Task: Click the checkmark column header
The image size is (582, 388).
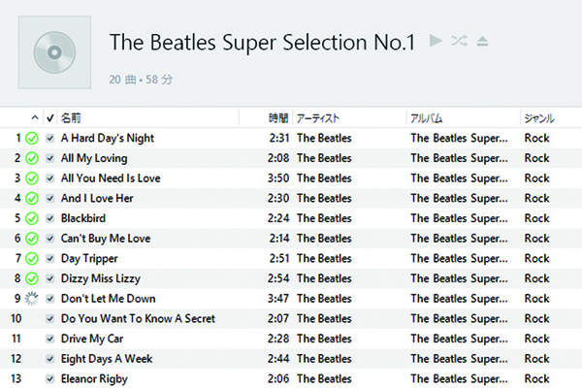Action: point(49,118)
